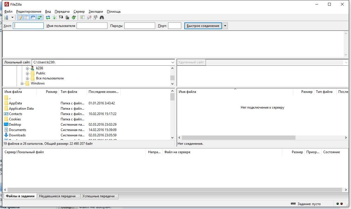Refresh file and folder lists
This screenshot has height=209, width=351.
(x=48, y=17)
